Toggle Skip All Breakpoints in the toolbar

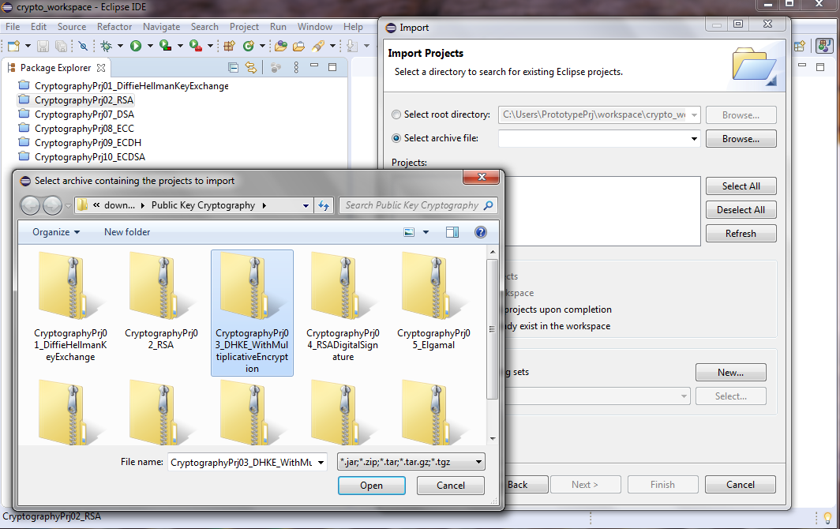pos(84,45)
